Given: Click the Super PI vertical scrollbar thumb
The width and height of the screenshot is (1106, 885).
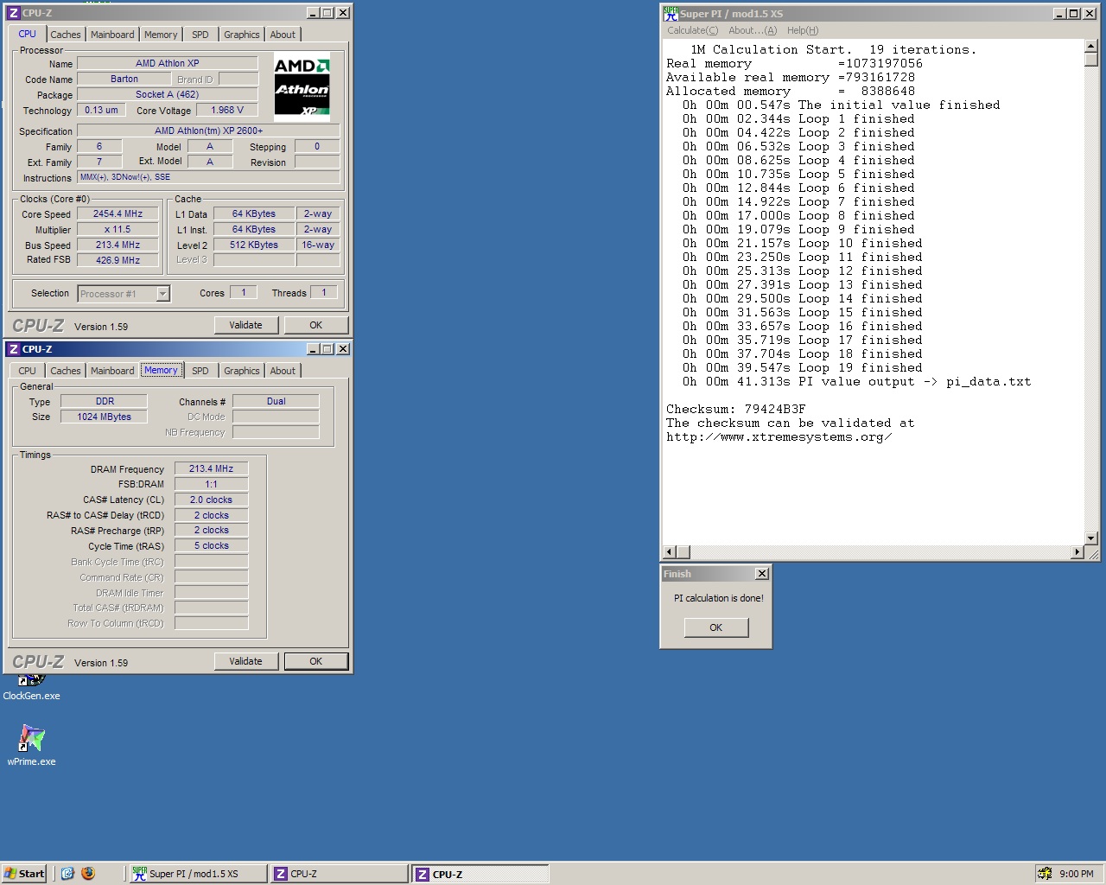Looking at the screenshot, I should 1091,60.
